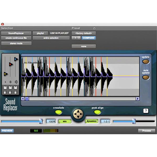The width and height of the screenshot is (157, 157).
Task: Open the SoundReplacer plug-in selector
Action: click(16, 33)
